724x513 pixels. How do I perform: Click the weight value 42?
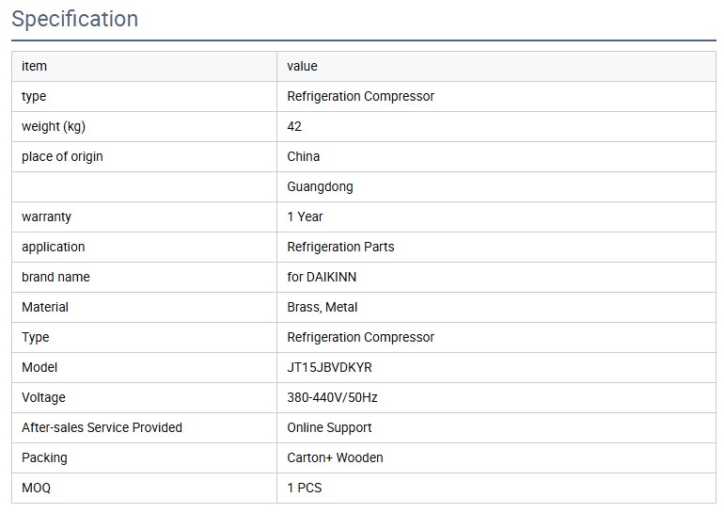pos(294,126)
